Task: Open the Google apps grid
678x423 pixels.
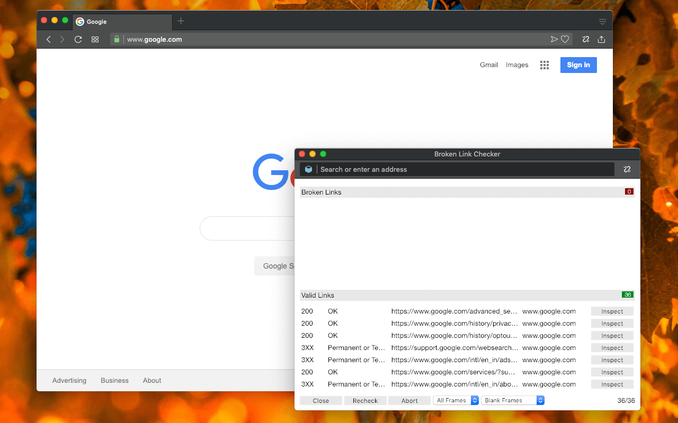Action: point(545,65)
